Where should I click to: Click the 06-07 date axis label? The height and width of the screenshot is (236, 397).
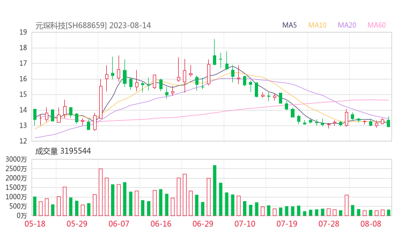pos(119,224)
